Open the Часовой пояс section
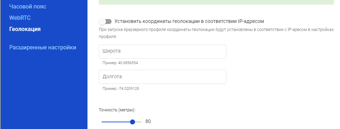This screenshot has height=129, width=340. tap(28, 6)
